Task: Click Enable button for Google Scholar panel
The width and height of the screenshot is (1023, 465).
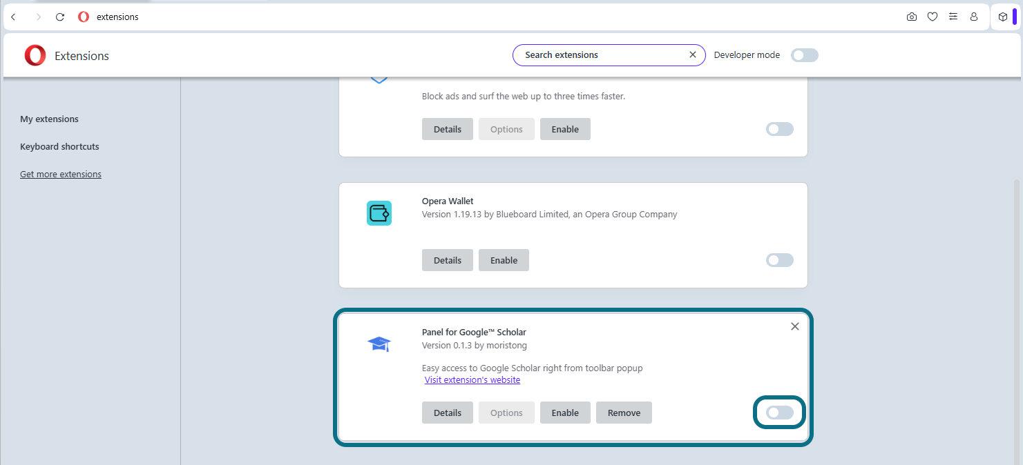Action: click(565, 413)
